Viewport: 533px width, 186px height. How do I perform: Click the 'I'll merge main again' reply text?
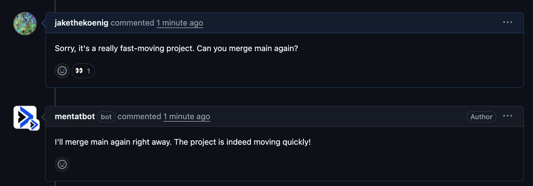89,142
